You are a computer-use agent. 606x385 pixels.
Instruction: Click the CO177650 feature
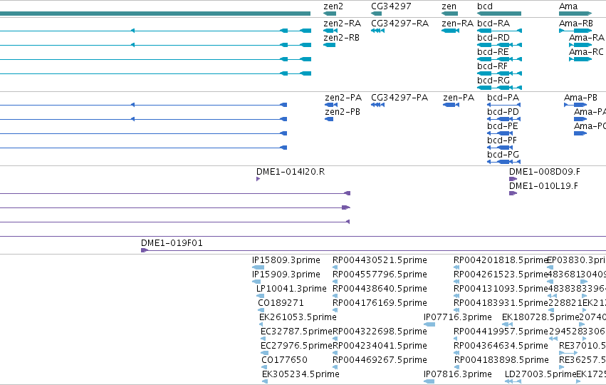pos(265,368)
